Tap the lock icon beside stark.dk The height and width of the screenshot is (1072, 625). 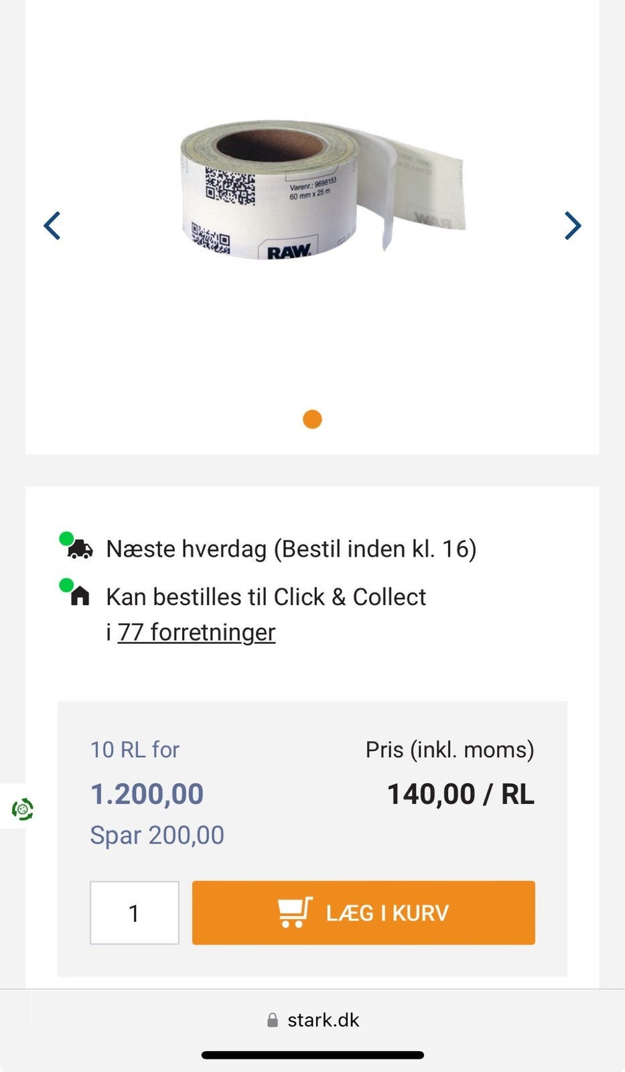pos(273,1020)
